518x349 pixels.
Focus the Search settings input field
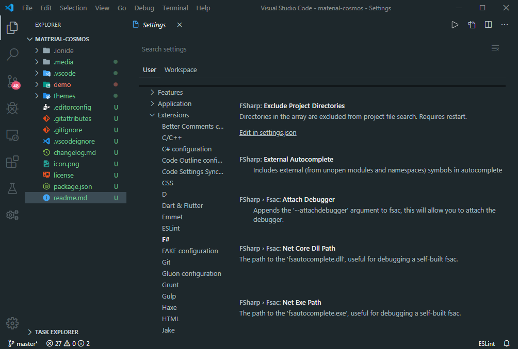314,49
